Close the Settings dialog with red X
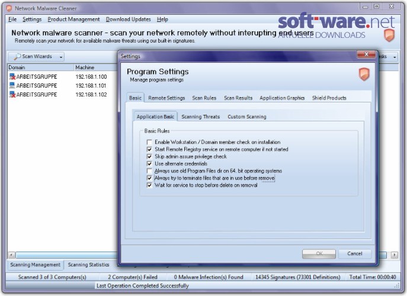Viewport: 407px width, 296px height. (366, 54)
